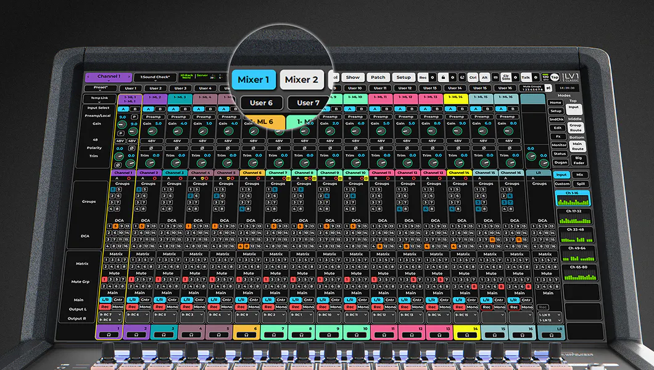Open the Show tab
This screenshot has width=654, height=370.
click(x=352, y=78)
